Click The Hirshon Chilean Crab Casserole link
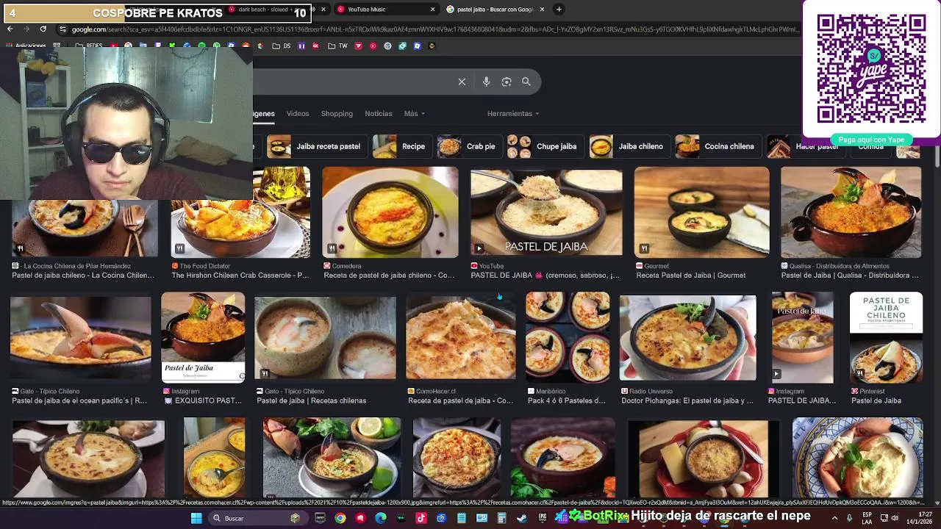 240,276
